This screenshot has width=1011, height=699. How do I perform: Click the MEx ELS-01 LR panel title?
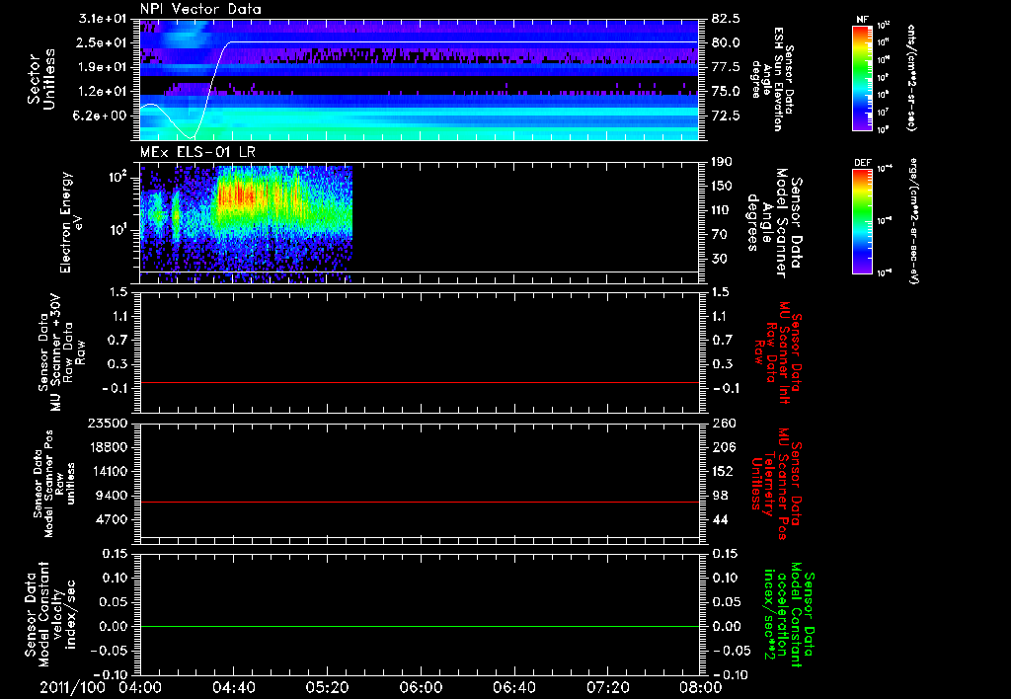pyautogui.click(x=197, y=153)
